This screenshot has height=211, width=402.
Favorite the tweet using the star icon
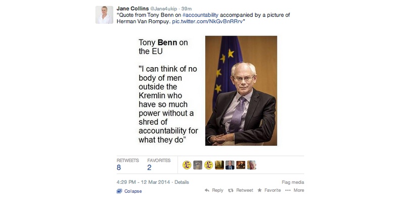(x=259, y=190)
